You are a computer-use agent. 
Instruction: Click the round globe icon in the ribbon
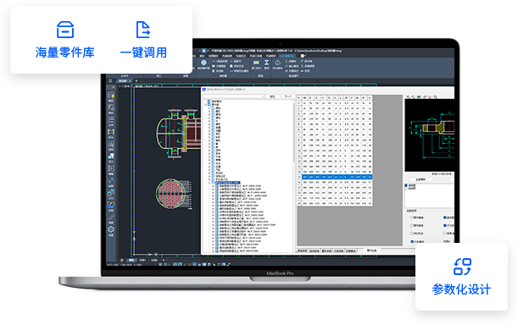(x=203, y=63)
